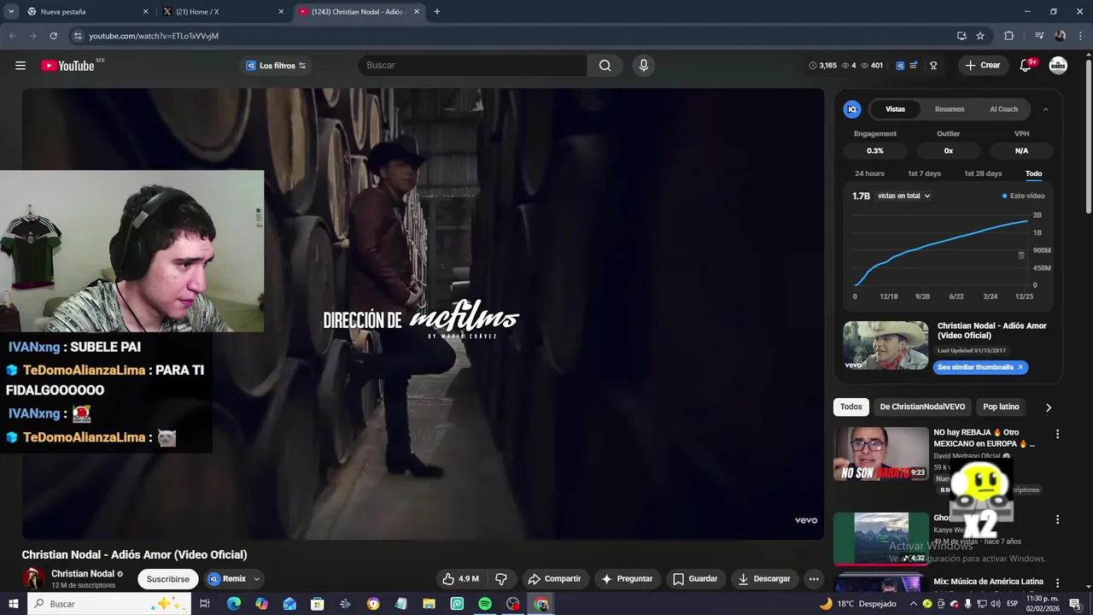Dislike the video with the thumbs down
1093x615 pixels.
[x=501, y=579]
